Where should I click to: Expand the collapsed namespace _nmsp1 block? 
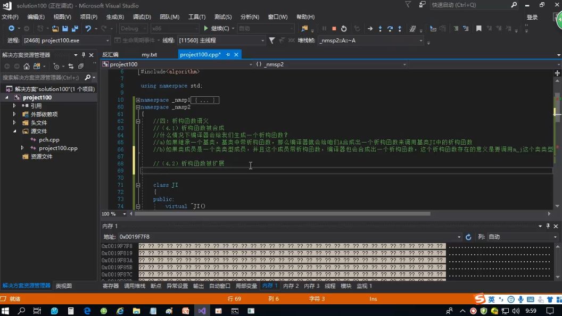[x=138, y=100]
